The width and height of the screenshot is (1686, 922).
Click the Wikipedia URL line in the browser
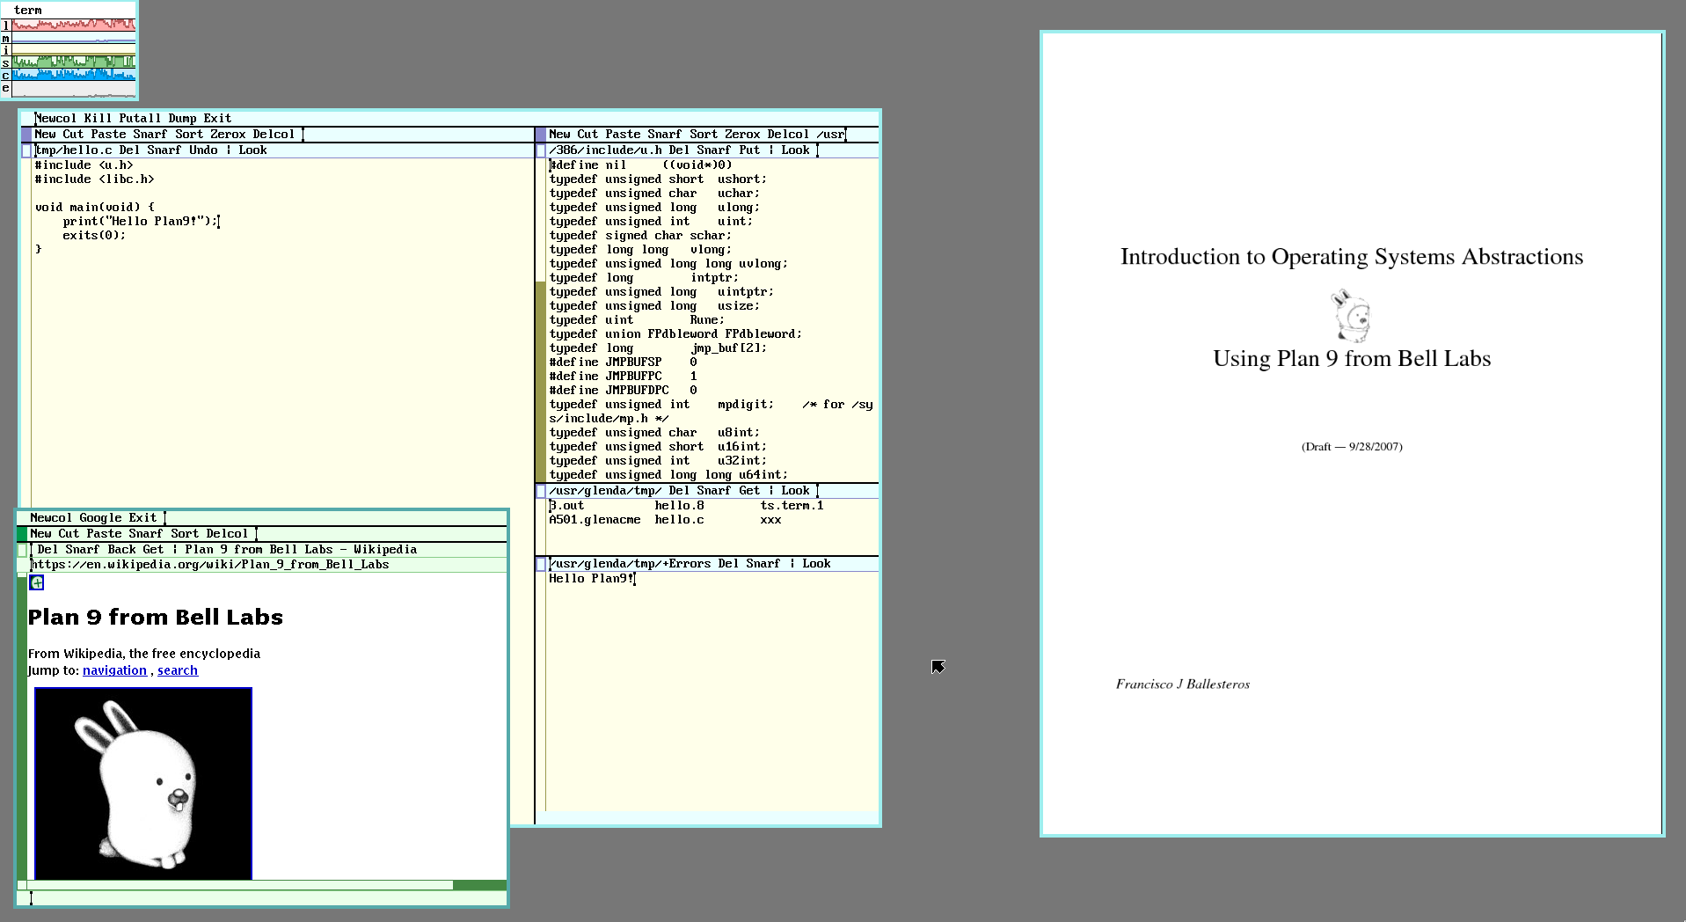click(x=211, y=565)
